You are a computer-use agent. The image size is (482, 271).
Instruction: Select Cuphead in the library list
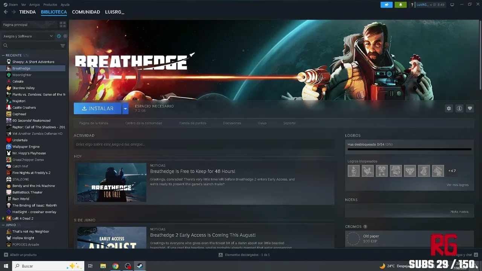coord(19,114)
